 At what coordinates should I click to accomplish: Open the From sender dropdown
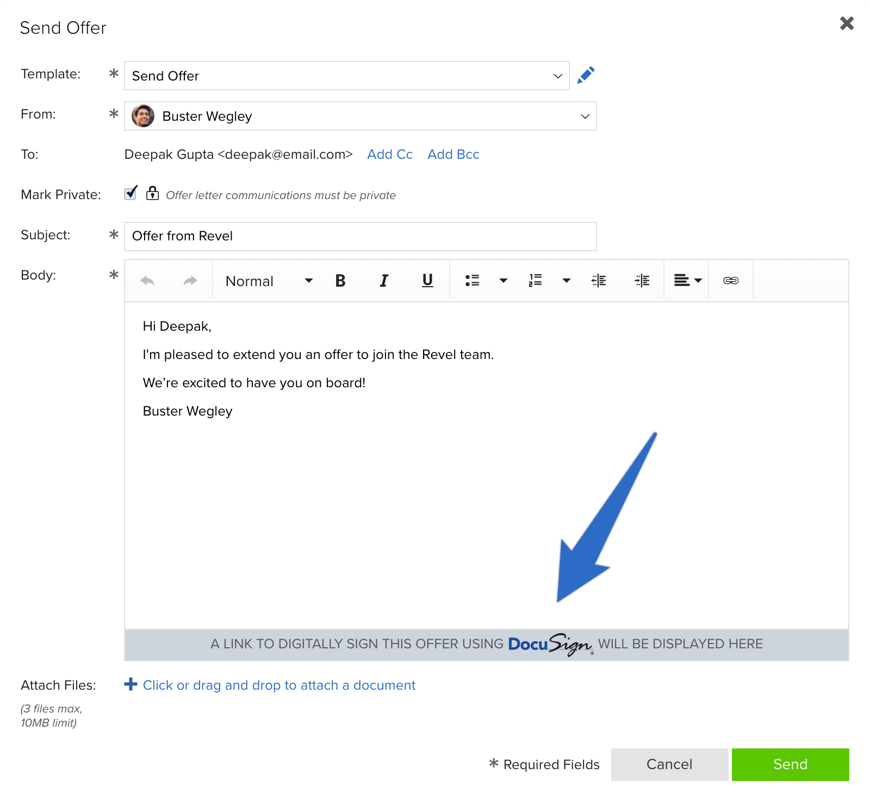pyautogui.click(x=361, y=116)
